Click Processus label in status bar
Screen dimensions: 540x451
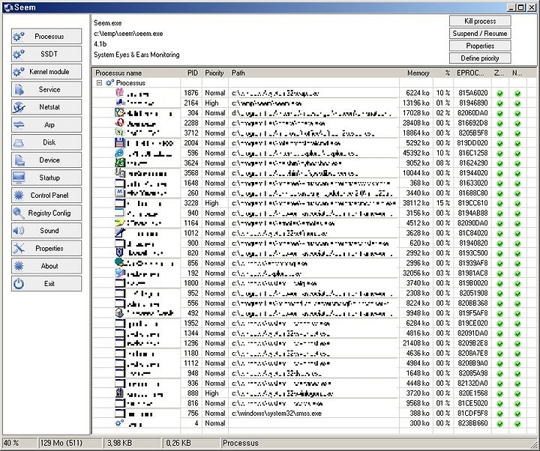241,443
